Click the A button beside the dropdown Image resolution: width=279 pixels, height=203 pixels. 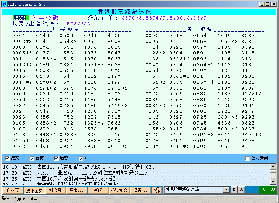click(x=241, y=190)
